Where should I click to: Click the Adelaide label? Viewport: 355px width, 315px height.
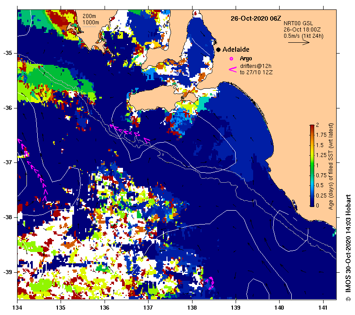click(236, 49)
